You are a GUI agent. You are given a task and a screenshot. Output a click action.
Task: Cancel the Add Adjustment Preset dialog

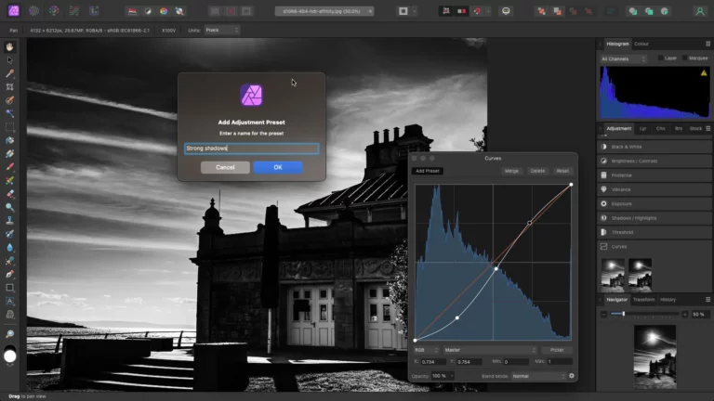pyautogui.click(x=225, y=167)
